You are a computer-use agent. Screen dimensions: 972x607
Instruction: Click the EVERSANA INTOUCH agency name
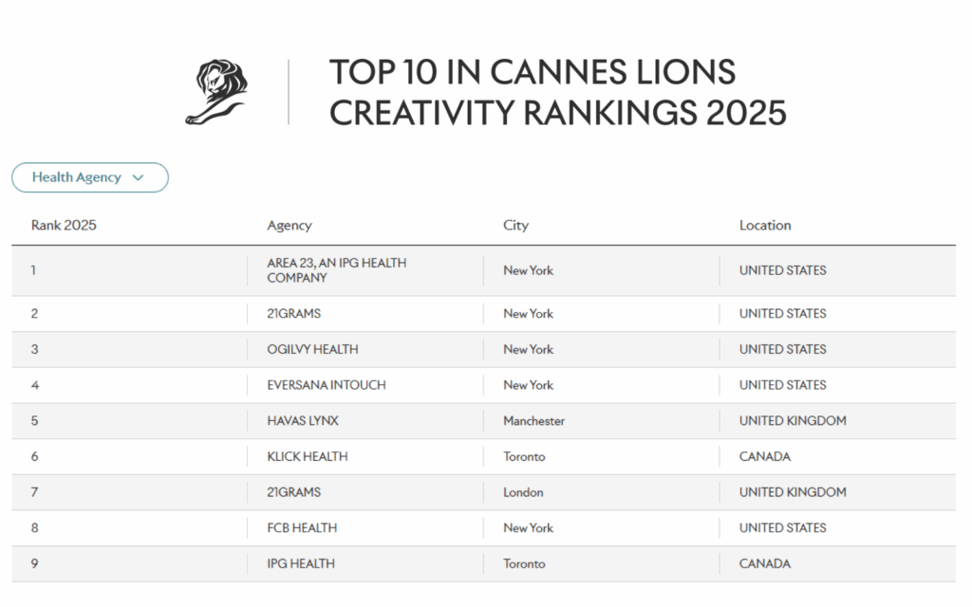click(x=327, y=385)
